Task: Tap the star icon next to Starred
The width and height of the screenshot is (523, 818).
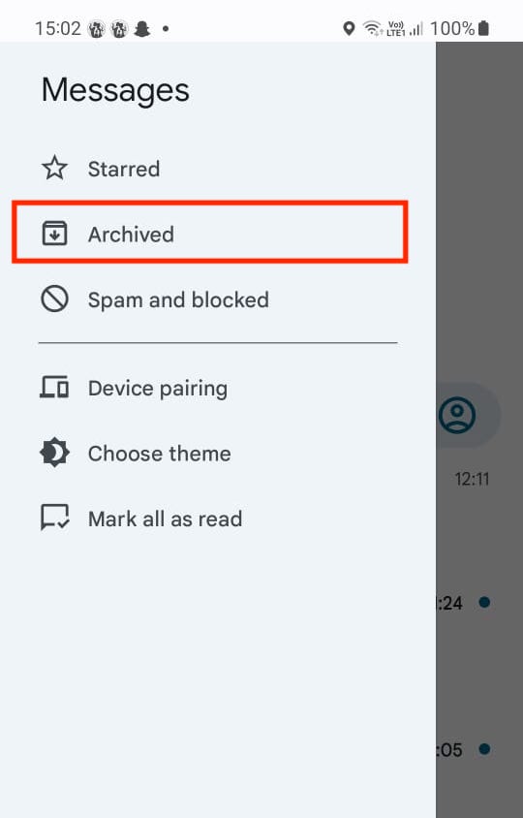Action: pyautogui.click(x=54, y=169)
